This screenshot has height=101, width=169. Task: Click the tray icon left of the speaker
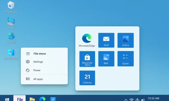click(137, 100)
